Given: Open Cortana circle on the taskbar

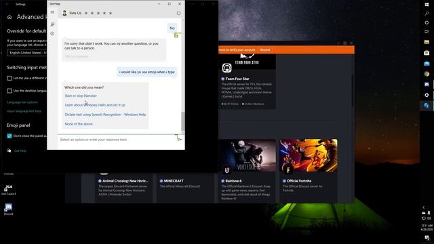Looking at the screenshot, I should tap(427, 22).
